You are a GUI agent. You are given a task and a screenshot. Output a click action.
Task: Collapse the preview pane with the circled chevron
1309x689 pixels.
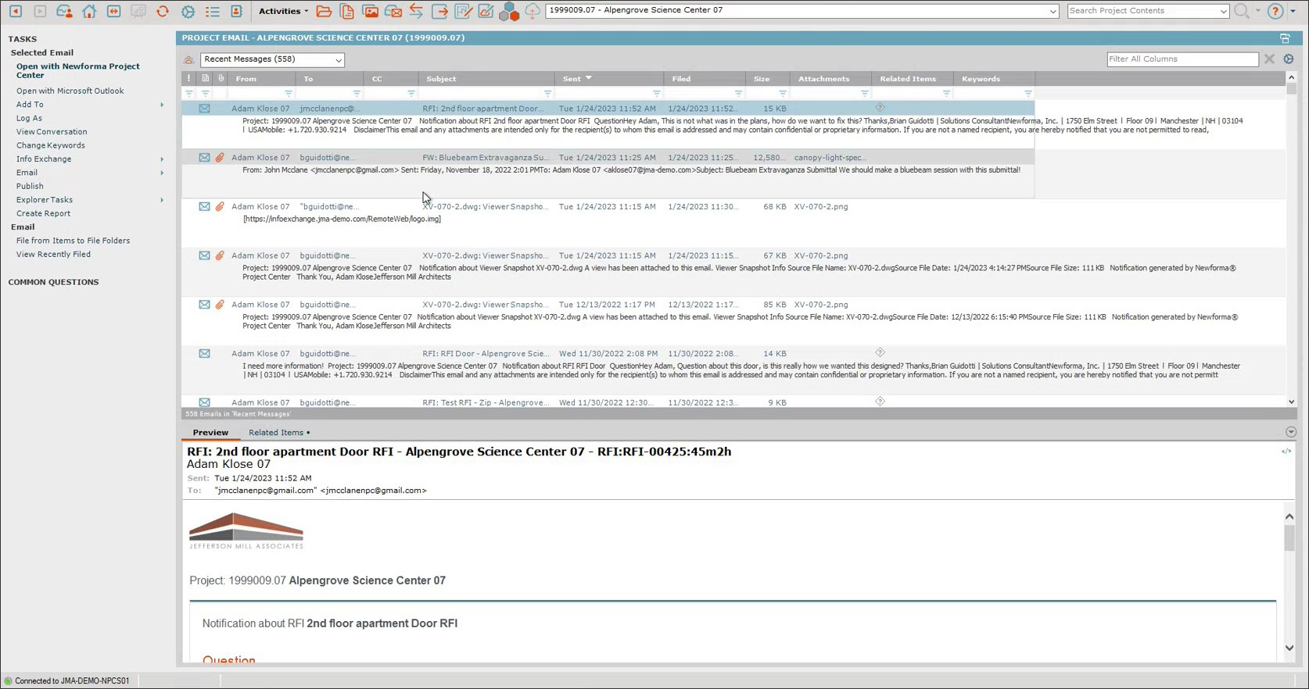pyautogui.click(x=1290, y=432)
